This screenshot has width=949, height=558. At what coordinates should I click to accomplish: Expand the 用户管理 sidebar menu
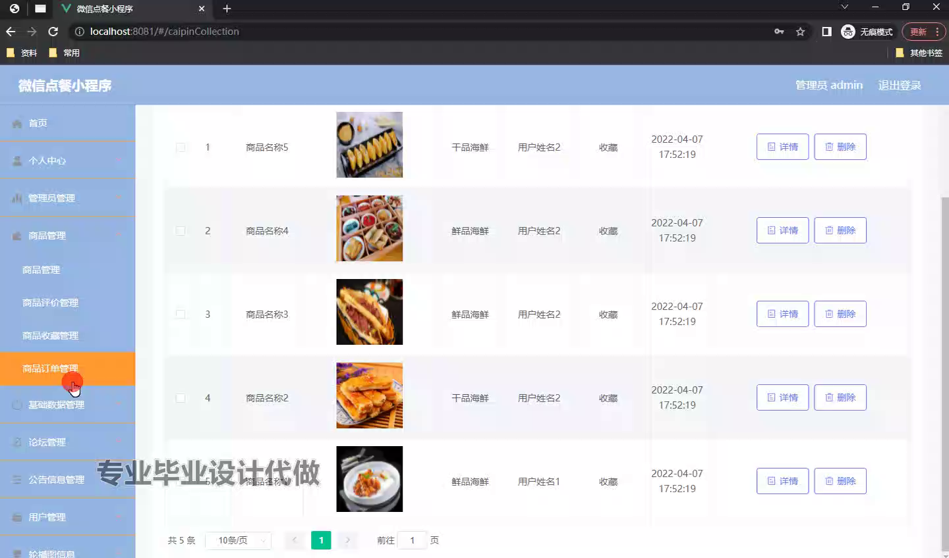pos(67,517)
